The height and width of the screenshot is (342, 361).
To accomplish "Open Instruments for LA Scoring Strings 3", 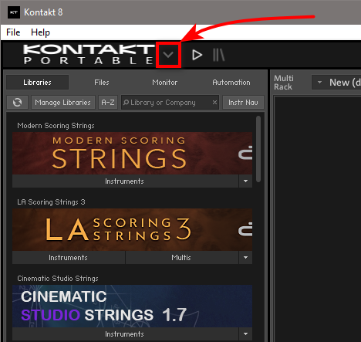I will pos(69,258).
